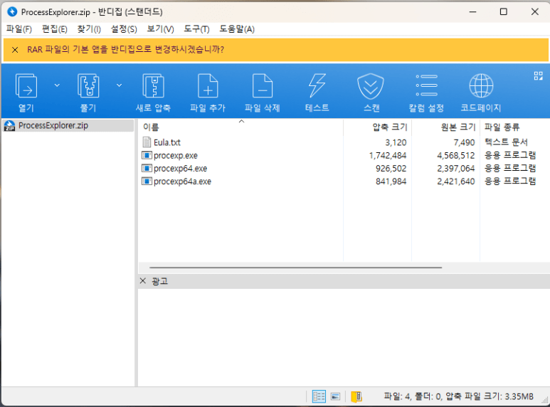Expand the 열기 dropdown arrow

(x=57, y=85)
